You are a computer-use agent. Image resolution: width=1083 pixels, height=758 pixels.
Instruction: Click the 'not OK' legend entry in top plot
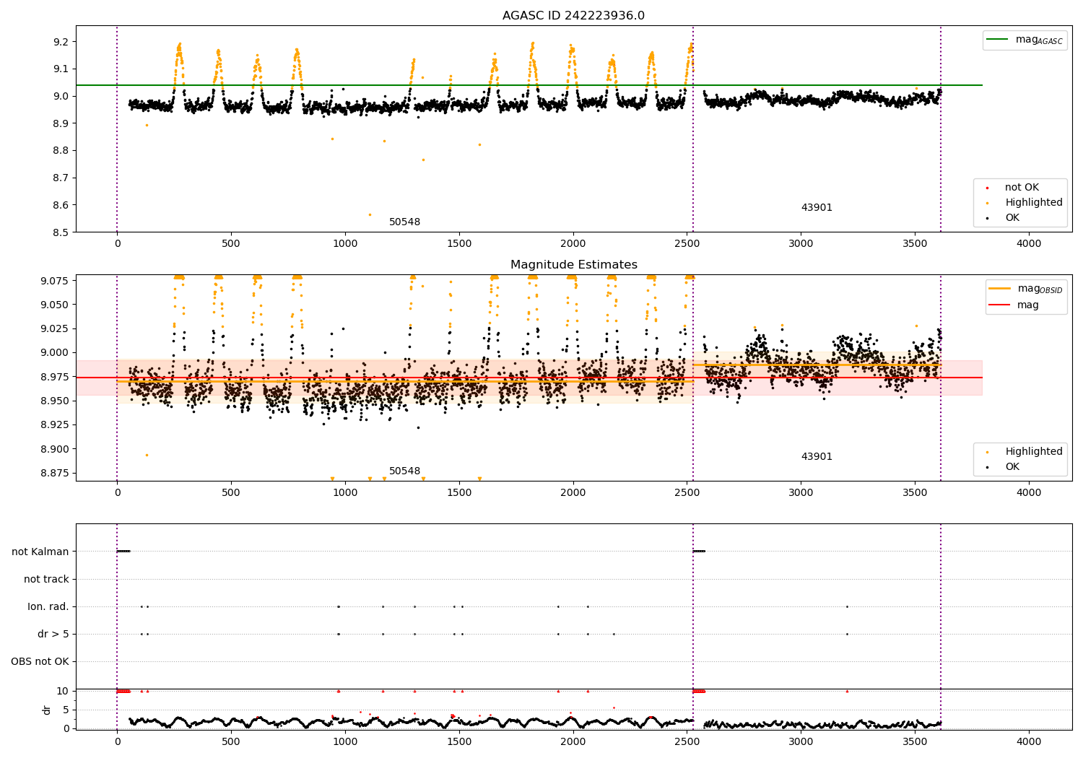pos(1022,188)
